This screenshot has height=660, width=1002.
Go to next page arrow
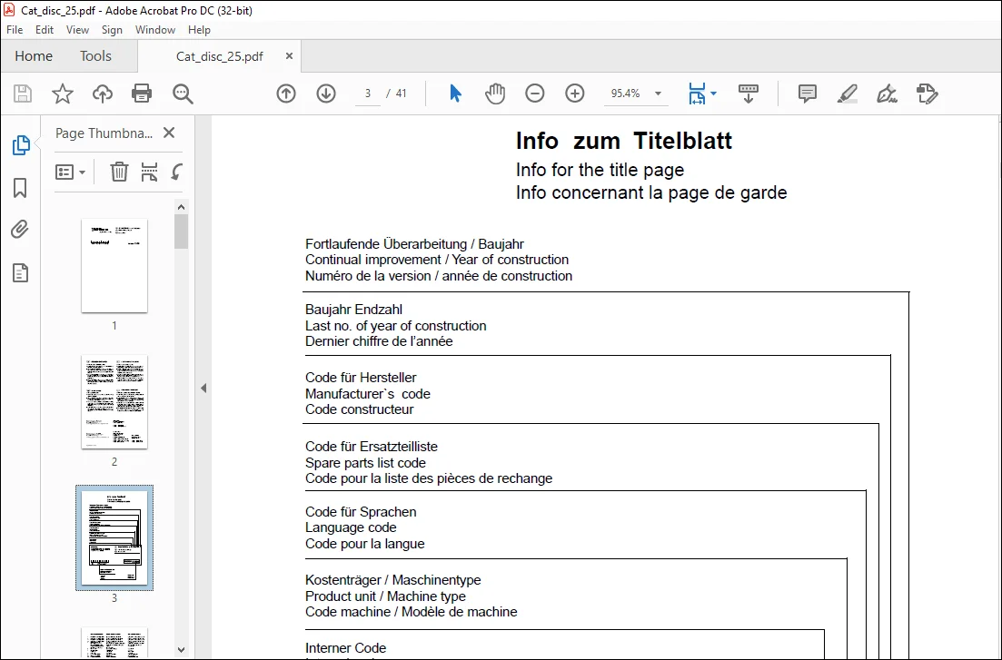point(326,94)
